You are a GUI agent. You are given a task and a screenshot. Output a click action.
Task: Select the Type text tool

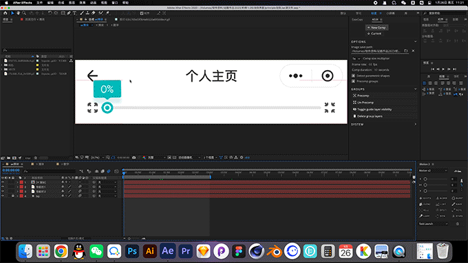point(74,13)
